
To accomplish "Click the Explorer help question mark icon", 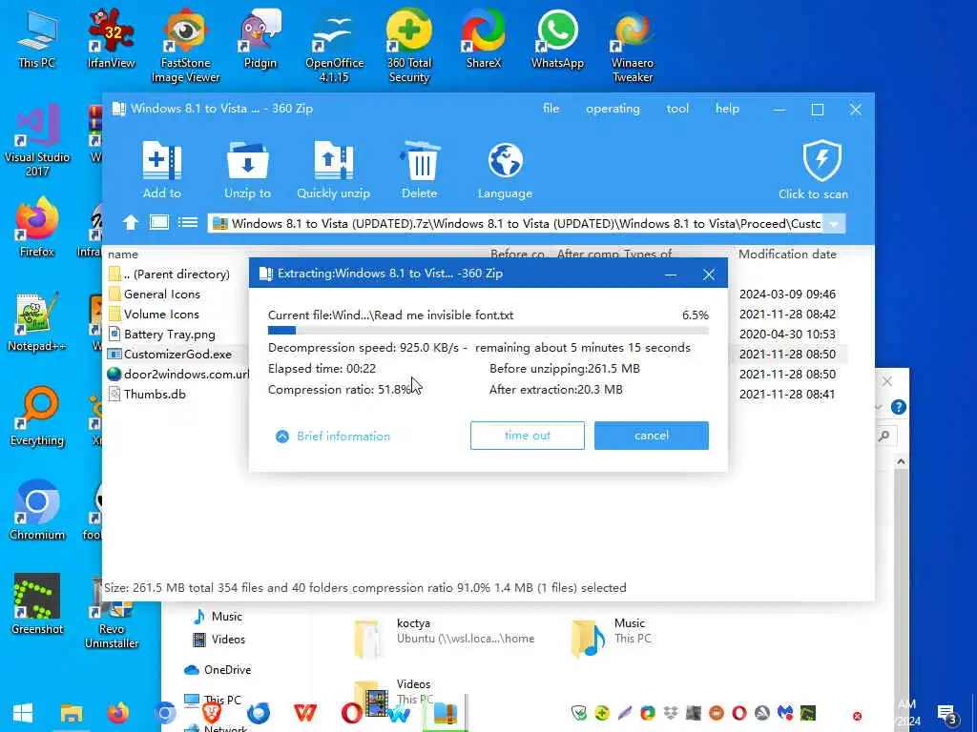I will [898, 407].
